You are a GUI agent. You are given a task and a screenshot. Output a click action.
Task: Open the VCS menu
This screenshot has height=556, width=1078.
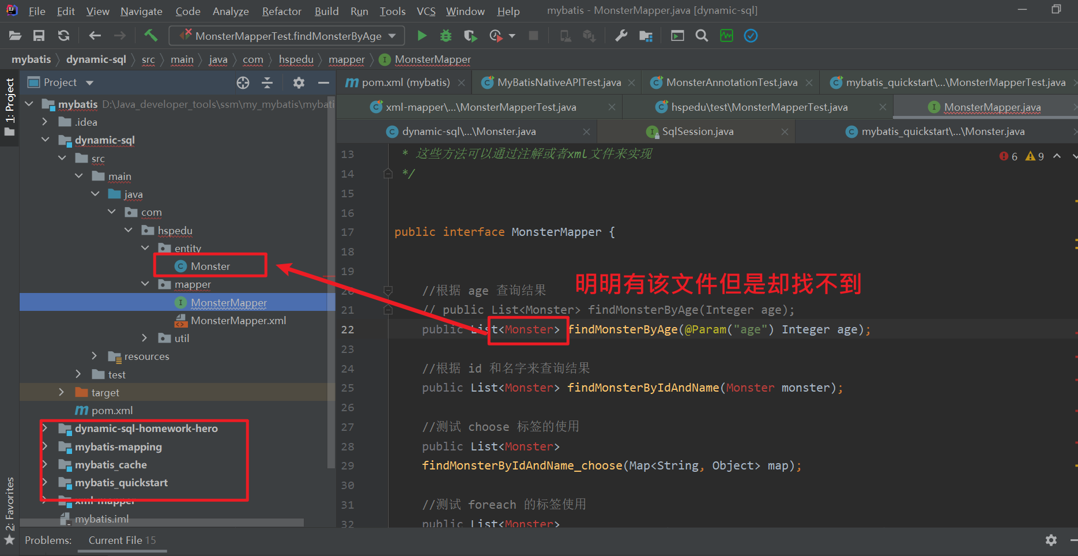coord(426,11)
